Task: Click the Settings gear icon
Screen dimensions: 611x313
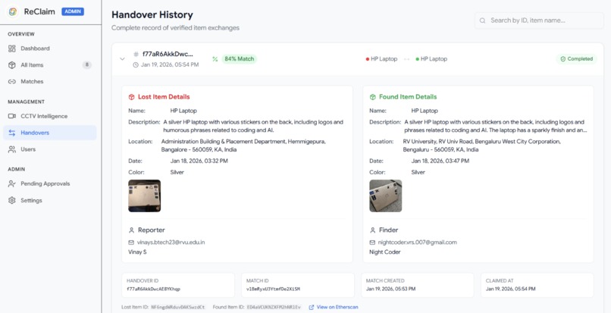Action: 12,200
